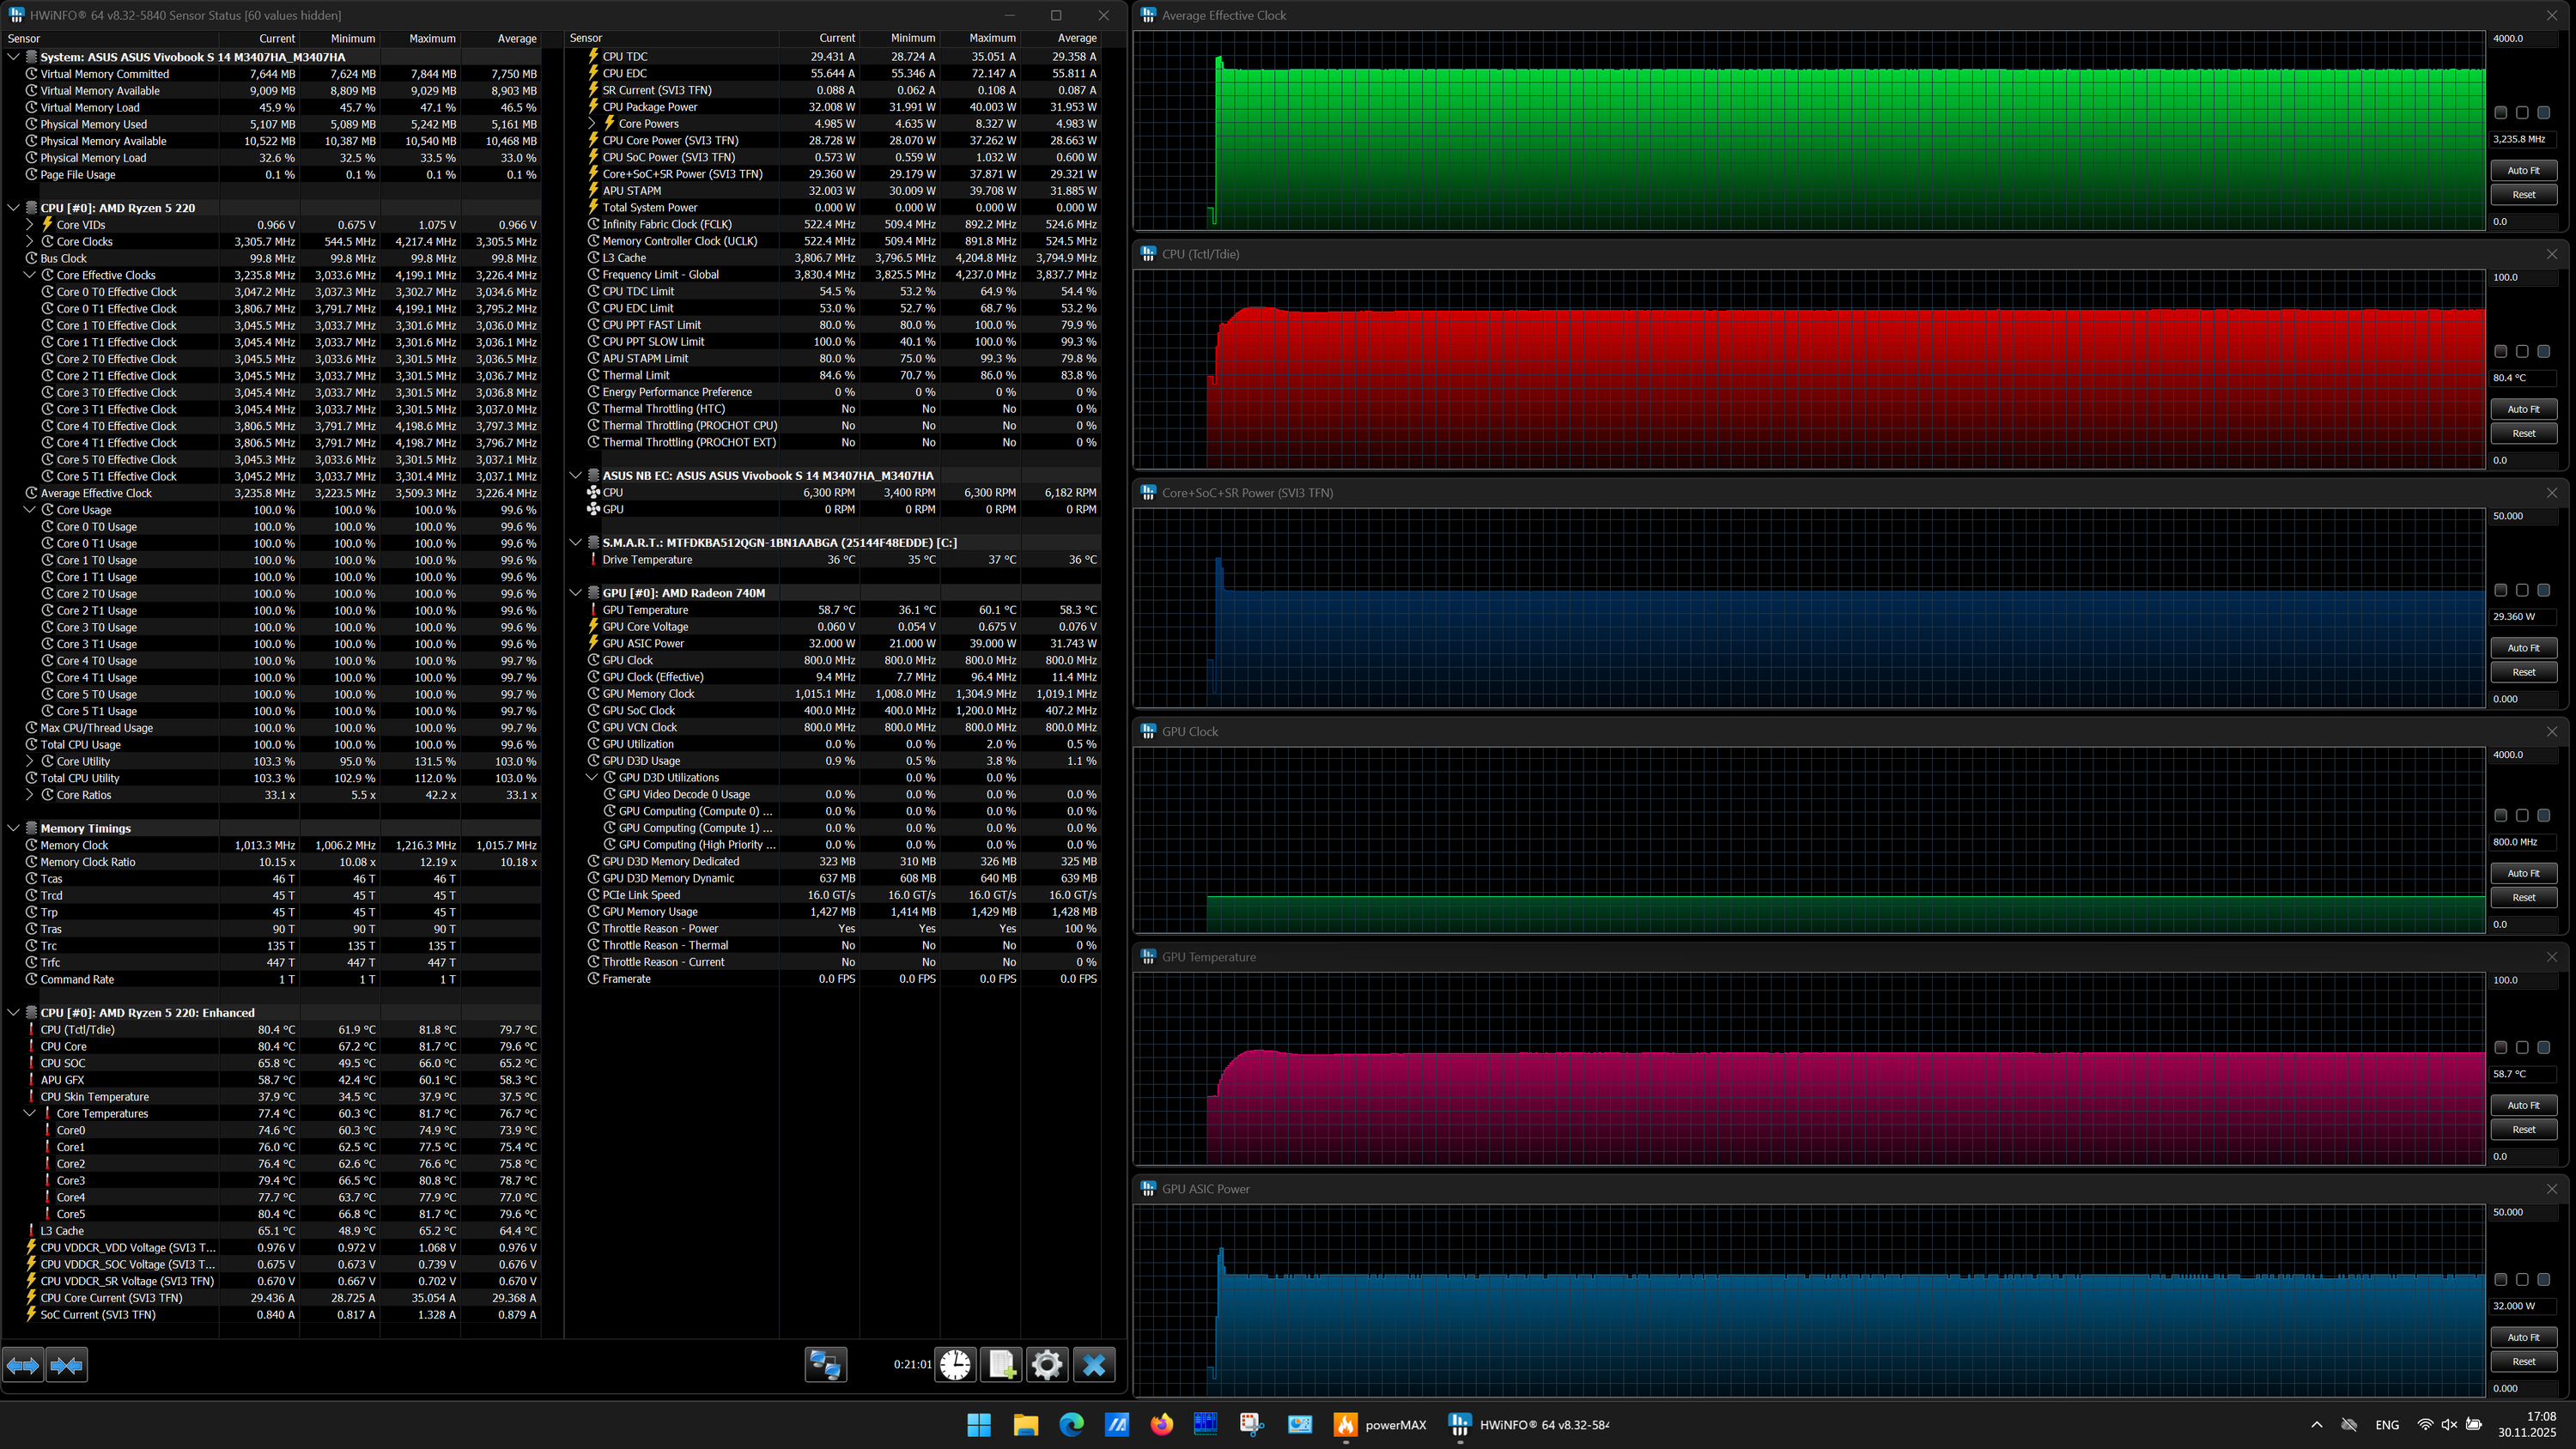Viewport: 2576px width, 1449px height.
Task: Click the clock icon to reset elapsed time
Action: [955, 1364]
